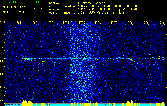Click the 1710 time marker
The height and width of the screenshot is (106, 167).
(162, 23)
